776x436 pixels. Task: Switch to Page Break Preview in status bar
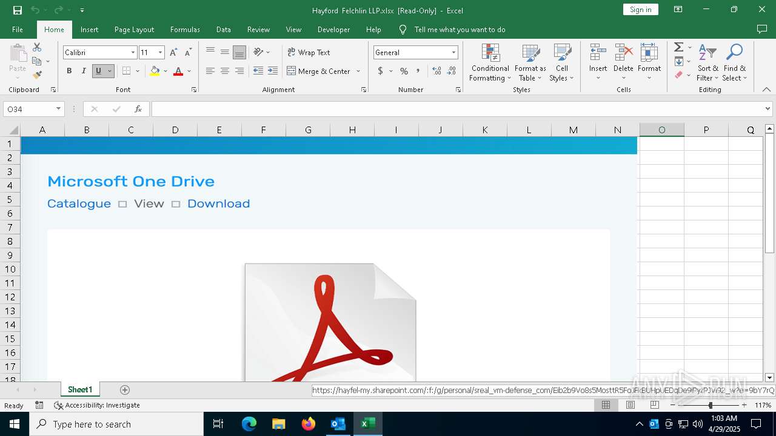point(655,405)
